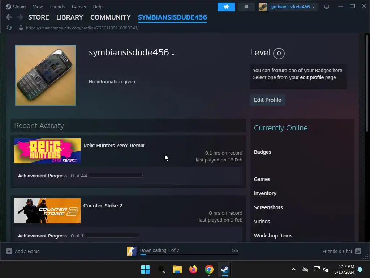Click the OneDrive cloud tray icon
This screenshot has width=370, height=278.
[x=305, y=269]
